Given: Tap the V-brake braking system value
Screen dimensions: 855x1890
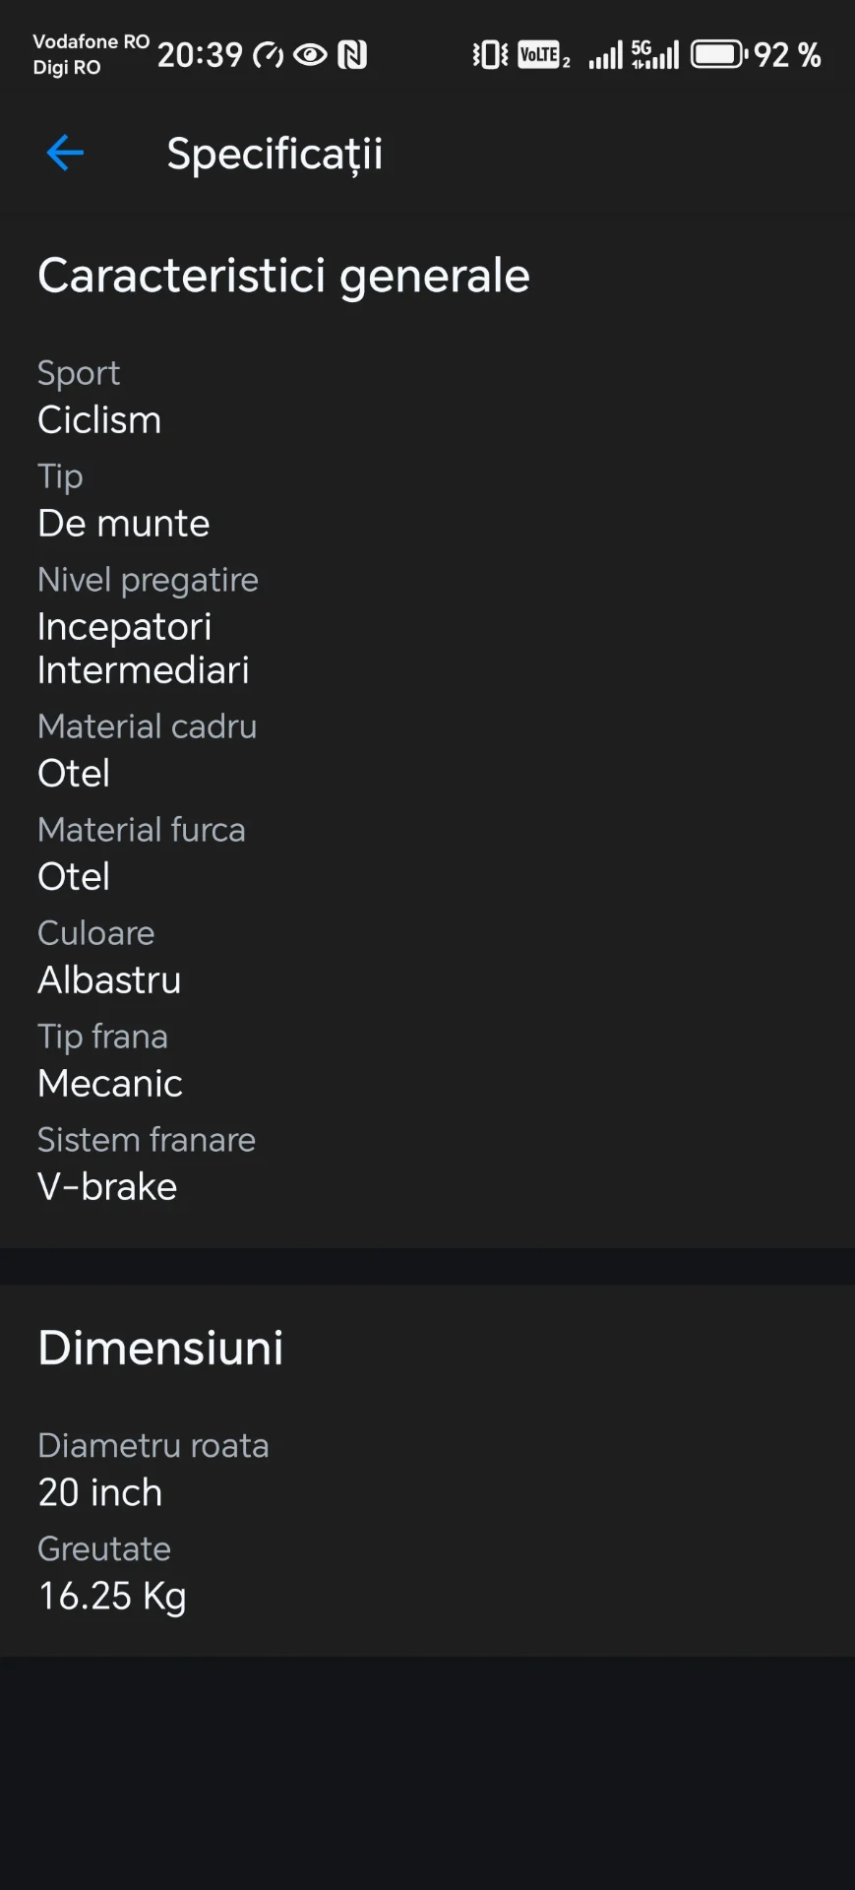Looking at the screenshot, I should (107, 1187).
